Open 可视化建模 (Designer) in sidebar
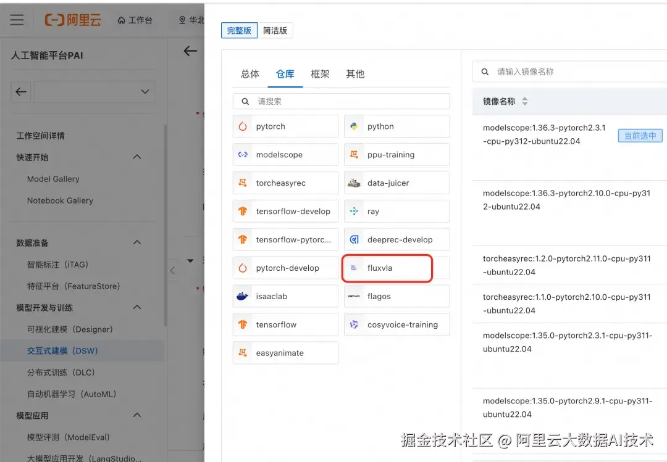Image resolution: width=667 pixels, height=462 pixels. pyautogui.click(x=70, y=329)
